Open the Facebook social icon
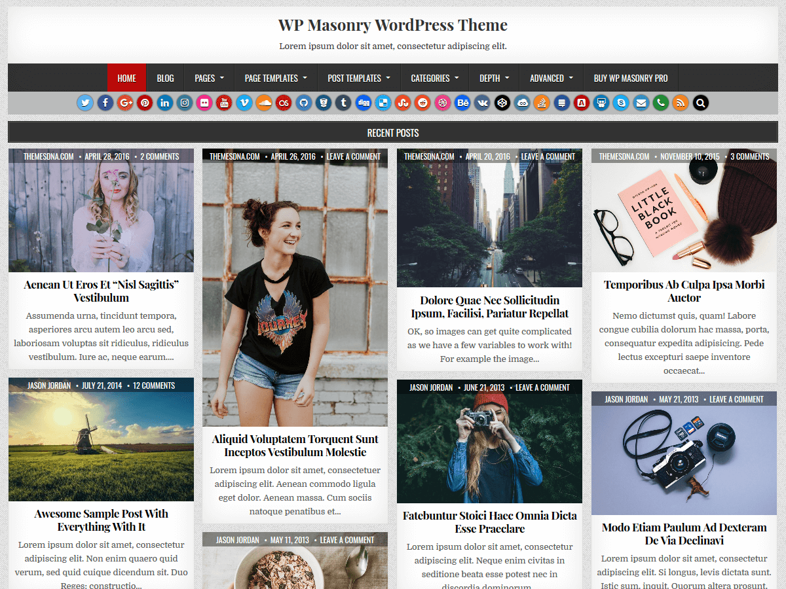Image resolution: width=786 pixels, height=589 pixels. [x=105, y=103]
